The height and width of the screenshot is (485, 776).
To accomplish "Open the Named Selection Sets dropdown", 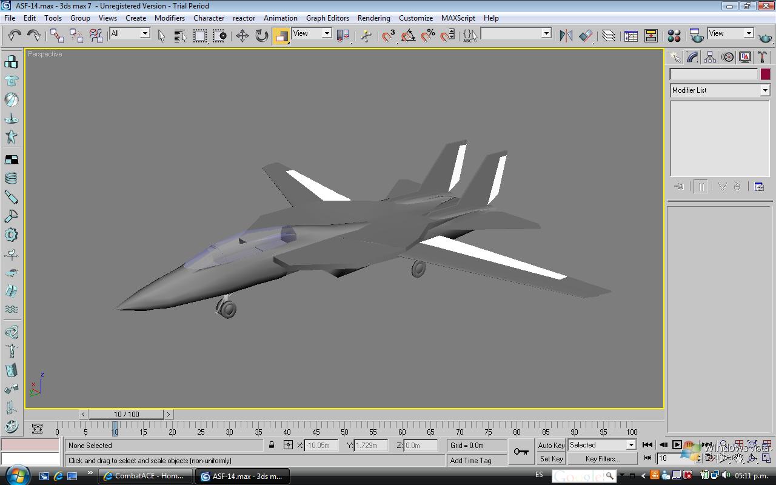I will [x=516, y=33].
